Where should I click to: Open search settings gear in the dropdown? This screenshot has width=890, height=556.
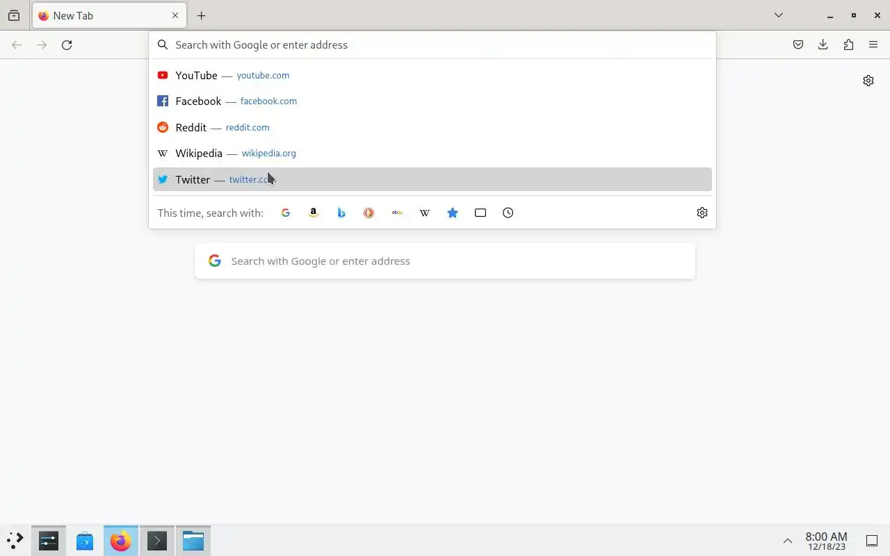coord(702,213)
